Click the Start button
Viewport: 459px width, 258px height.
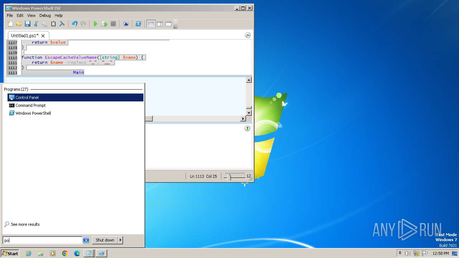10,253
